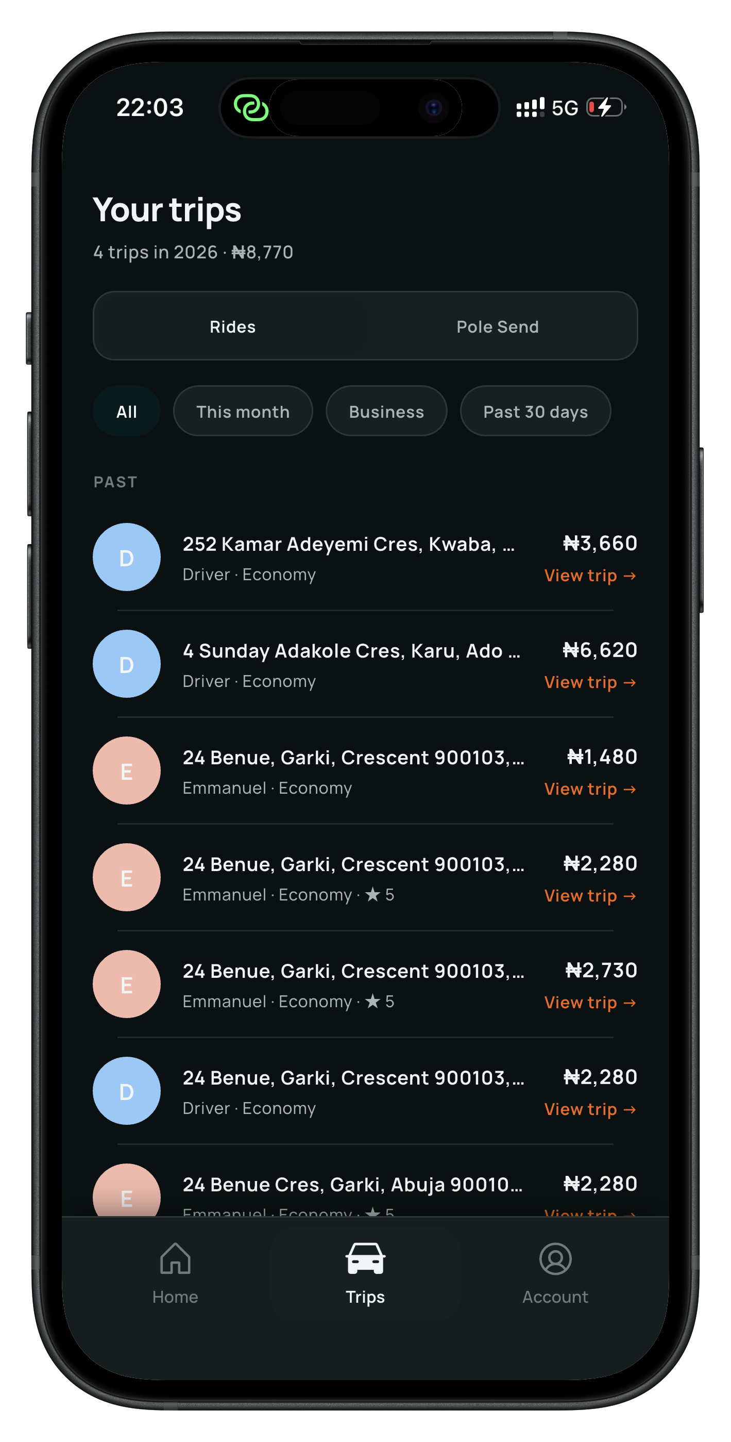This screenshot has width=731, height=1442.
Task: Select the All filter chip
Action: tap(126, 412)
